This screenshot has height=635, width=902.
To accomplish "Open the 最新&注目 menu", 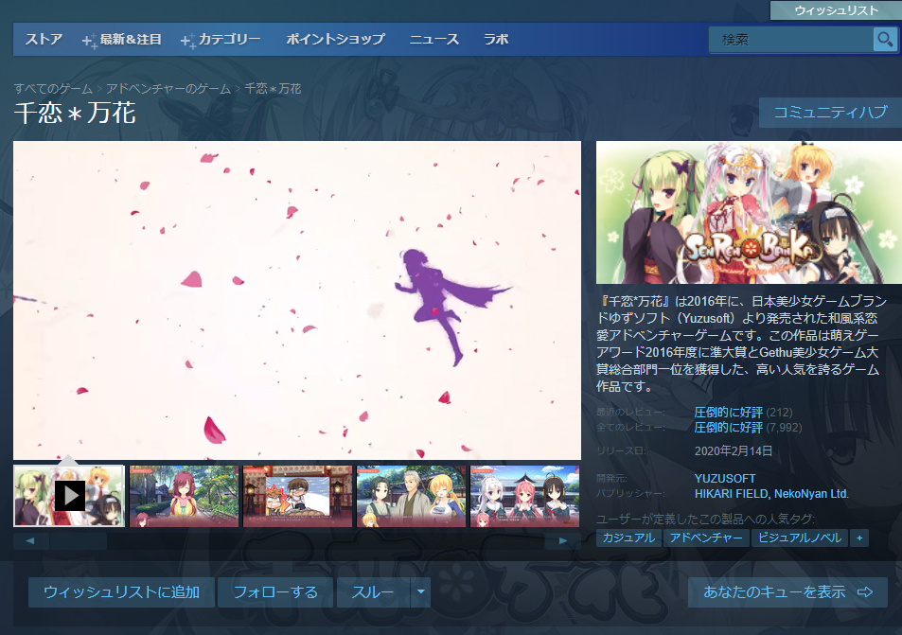I will point(121,40).
